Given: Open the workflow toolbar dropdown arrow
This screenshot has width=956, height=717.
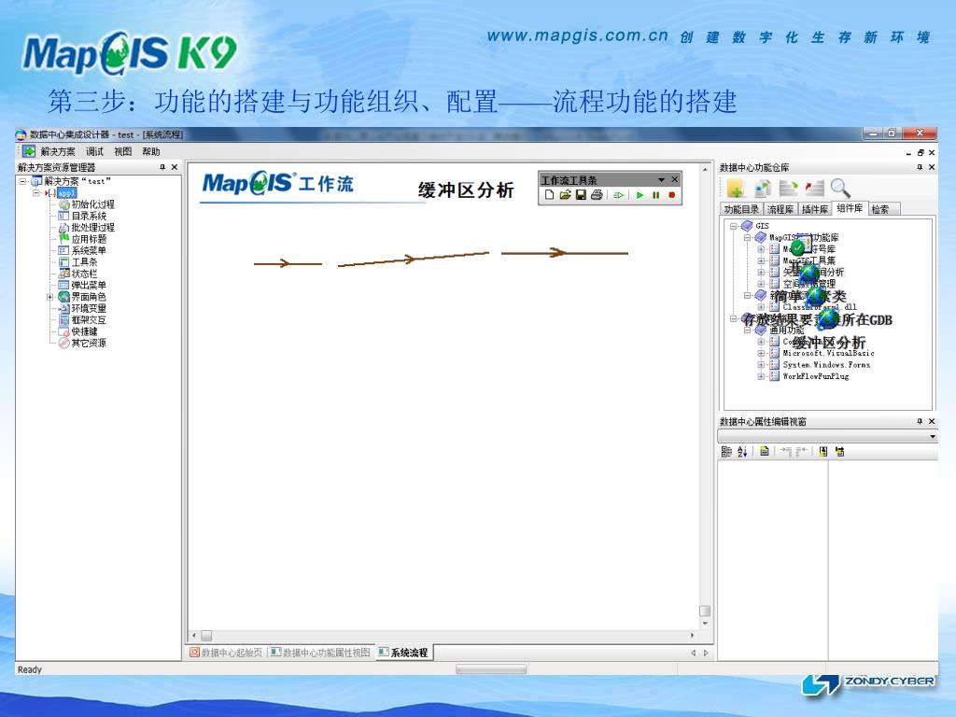Looking at the screenshot, I should tap(661, 180).
